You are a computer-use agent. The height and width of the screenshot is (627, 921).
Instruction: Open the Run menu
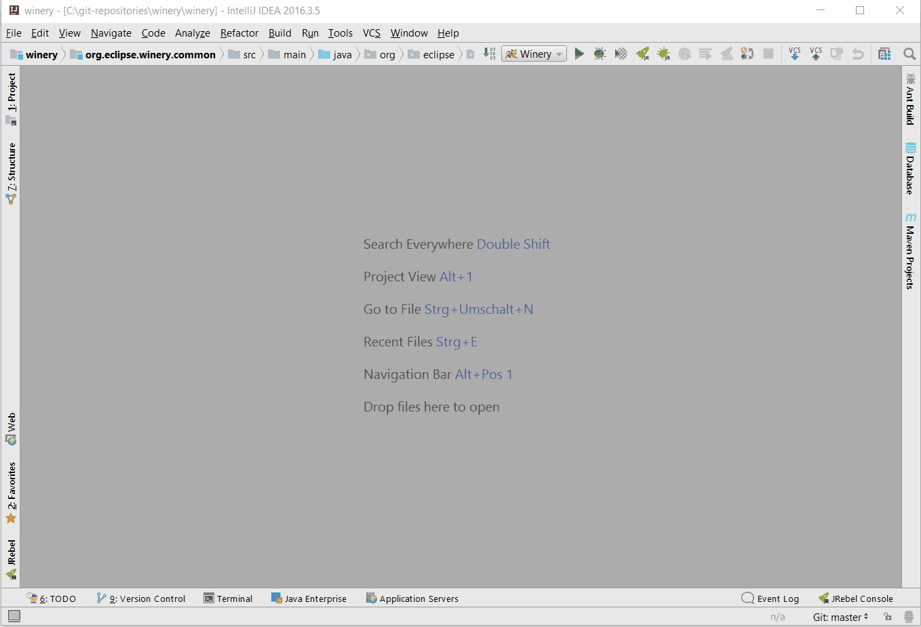pyautogui.click(x=310, y=33)
